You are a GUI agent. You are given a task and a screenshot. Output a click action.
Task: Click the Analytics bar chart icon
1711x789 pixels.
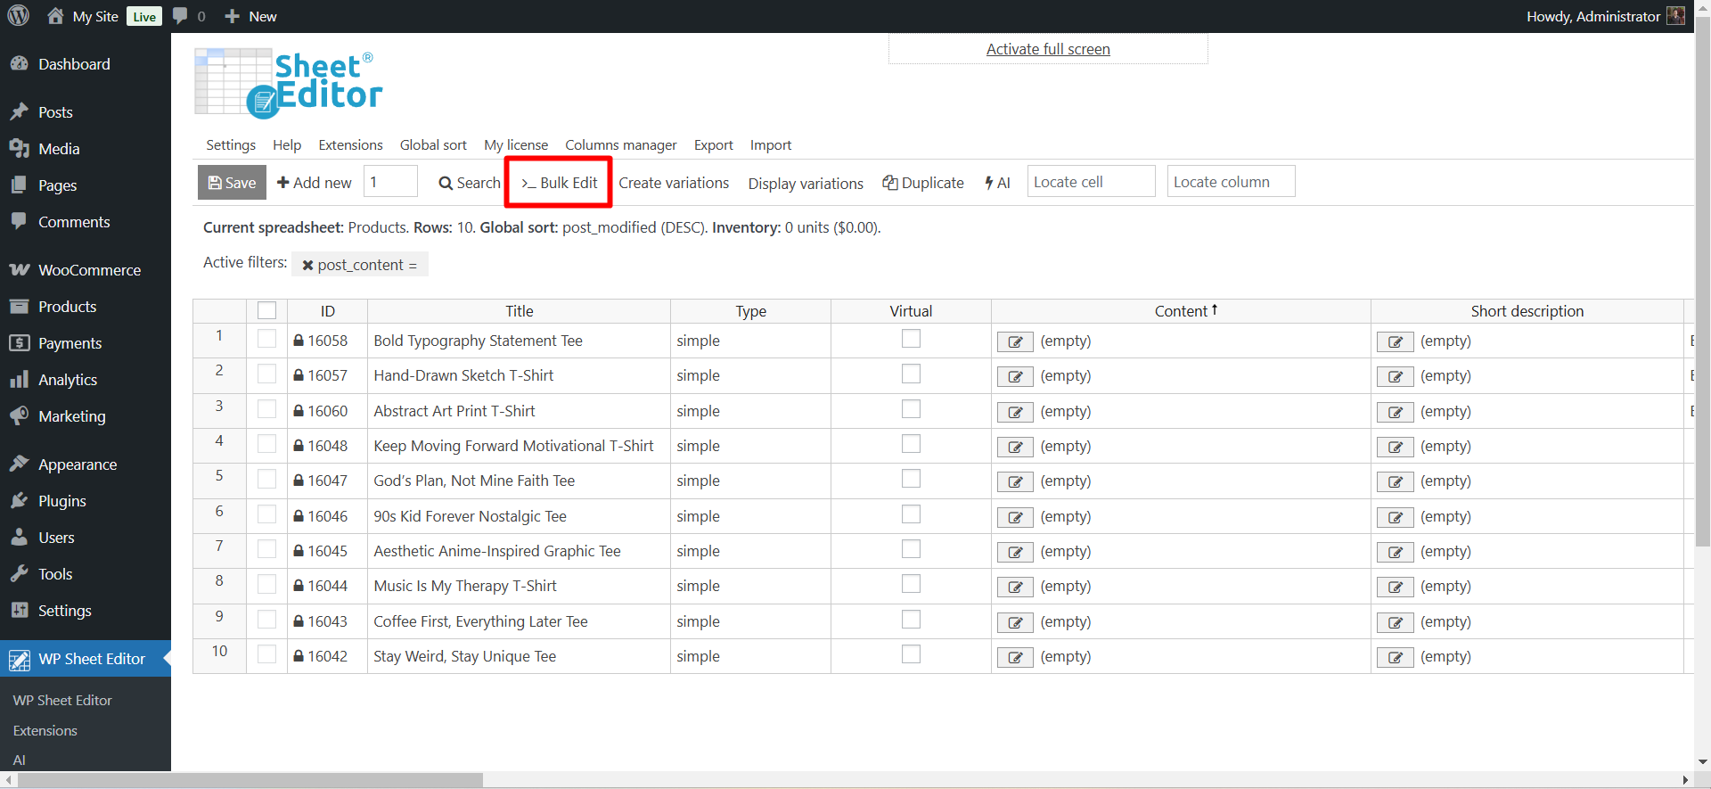click(19, 380)
